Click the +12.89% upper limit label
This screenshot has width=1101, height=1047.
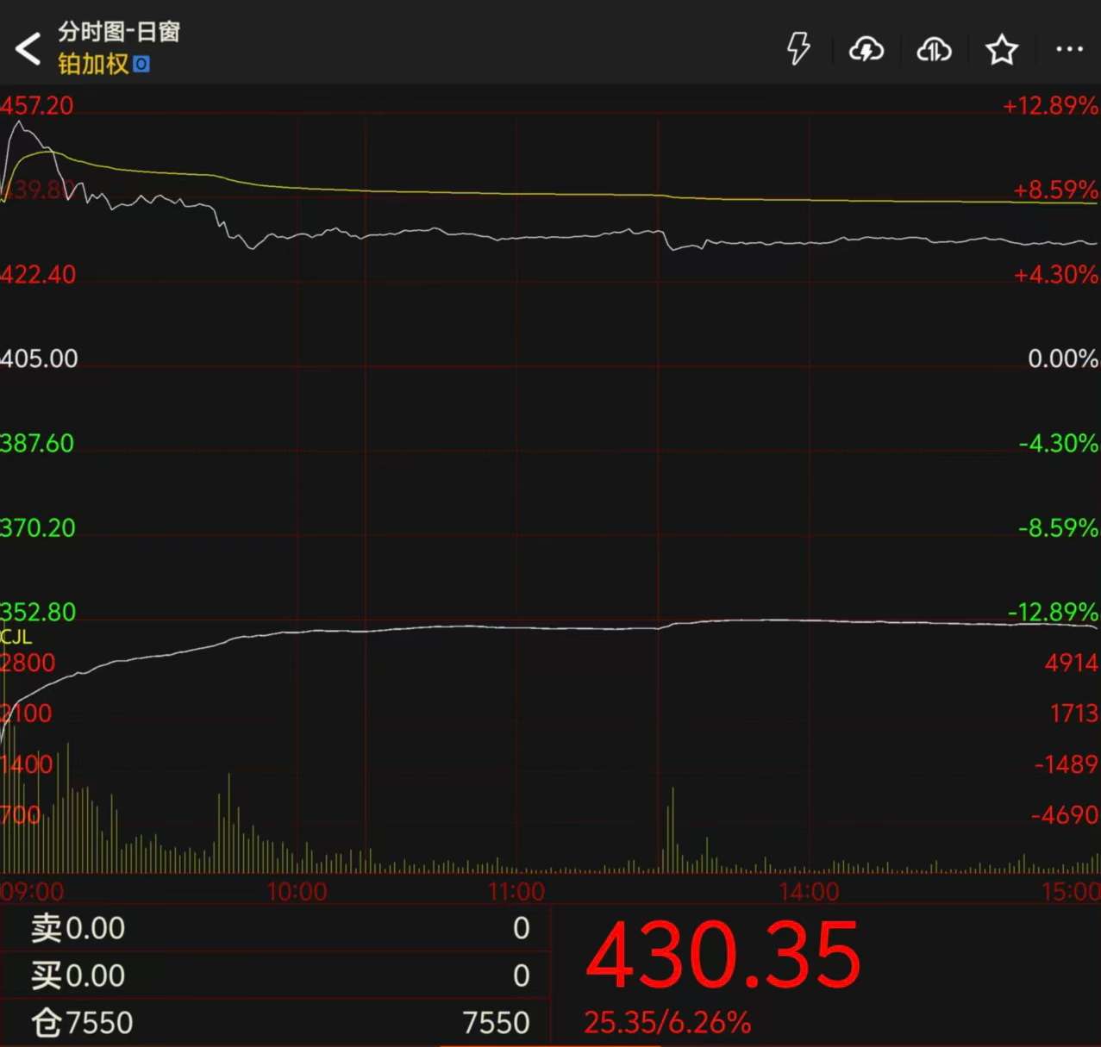click(x=1049, y=106)
